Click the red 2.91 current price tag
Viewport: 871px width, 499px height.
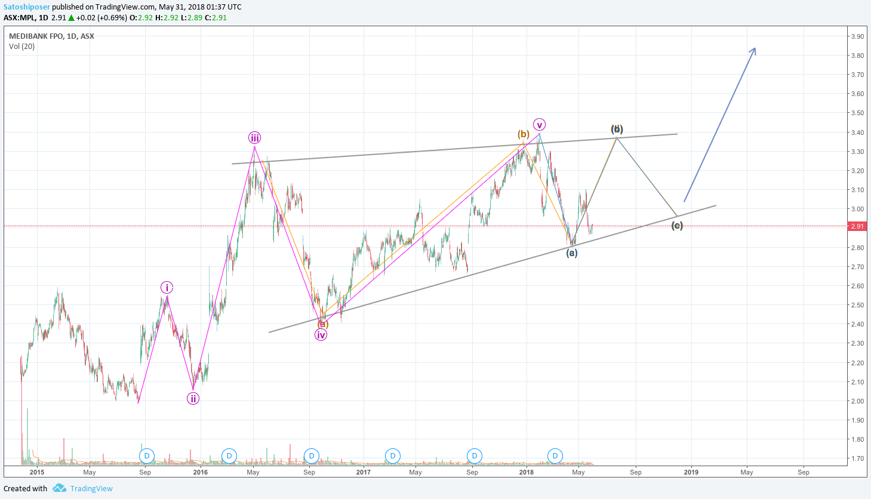coord(857,226)
